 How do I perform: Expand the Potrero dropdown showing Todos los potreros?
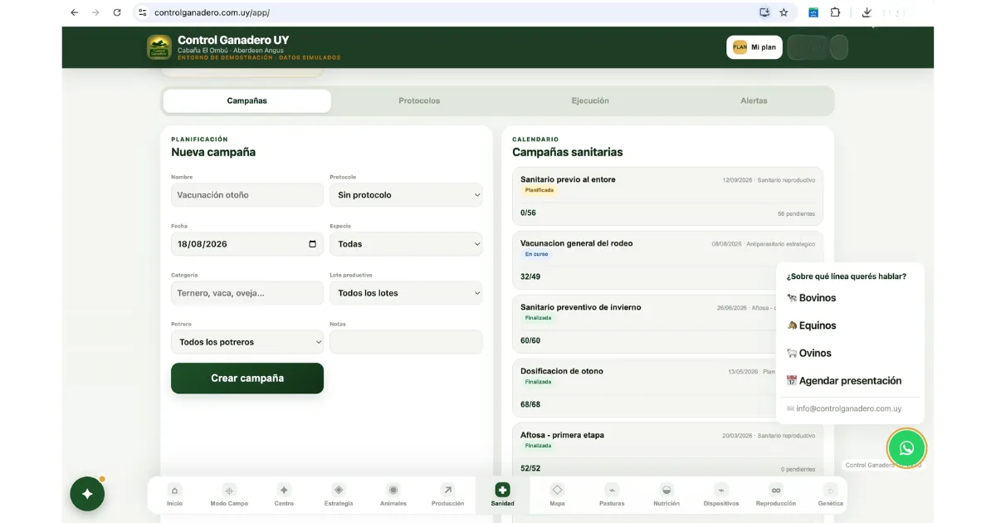click(247, 342)
